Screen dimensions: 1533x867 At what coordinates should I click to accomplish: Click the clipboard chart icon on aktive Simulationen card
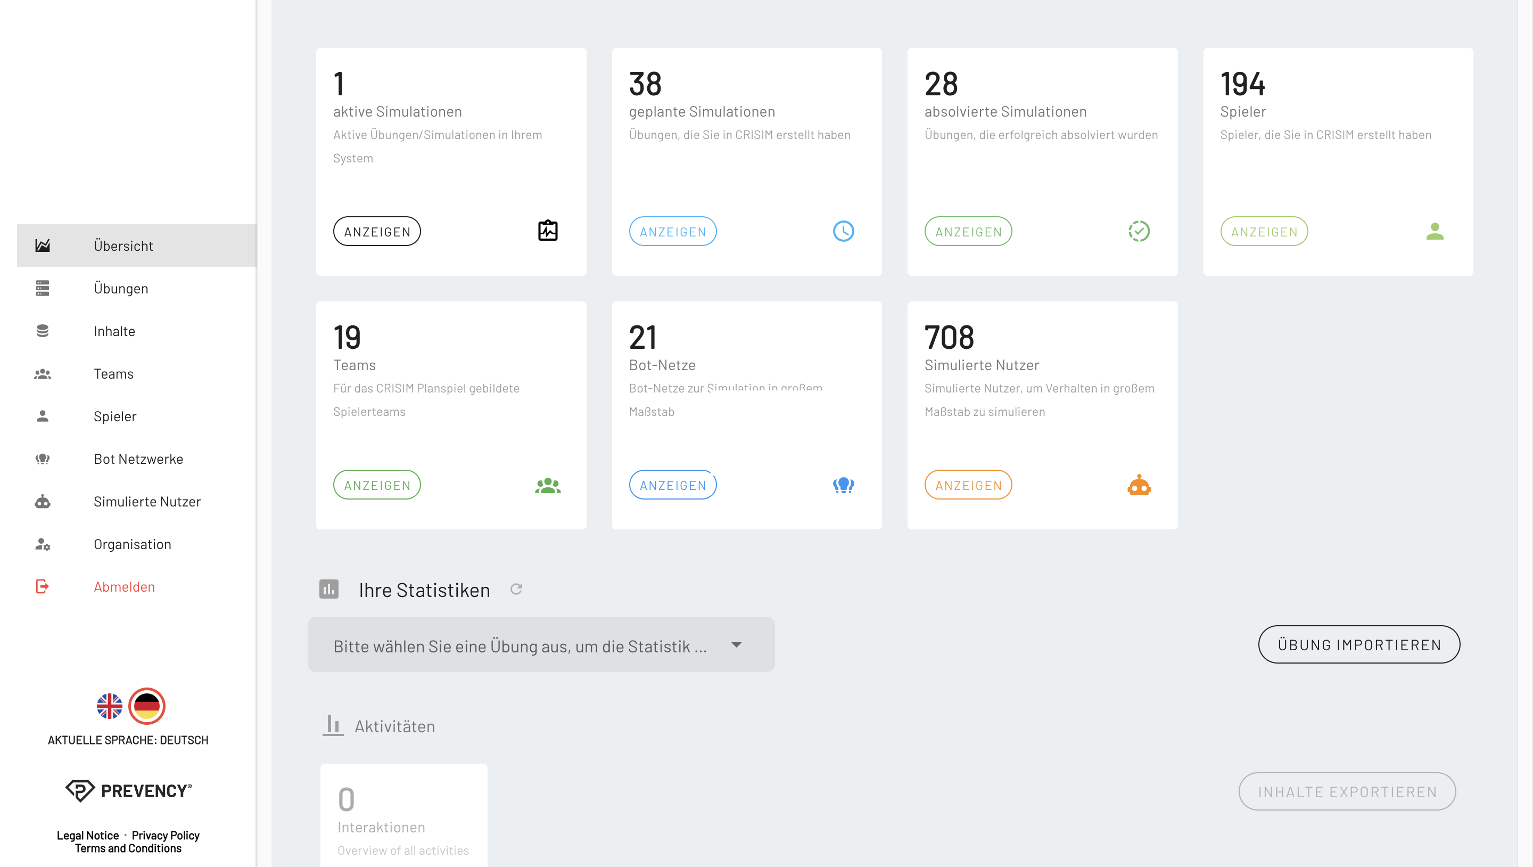(548, 231)
